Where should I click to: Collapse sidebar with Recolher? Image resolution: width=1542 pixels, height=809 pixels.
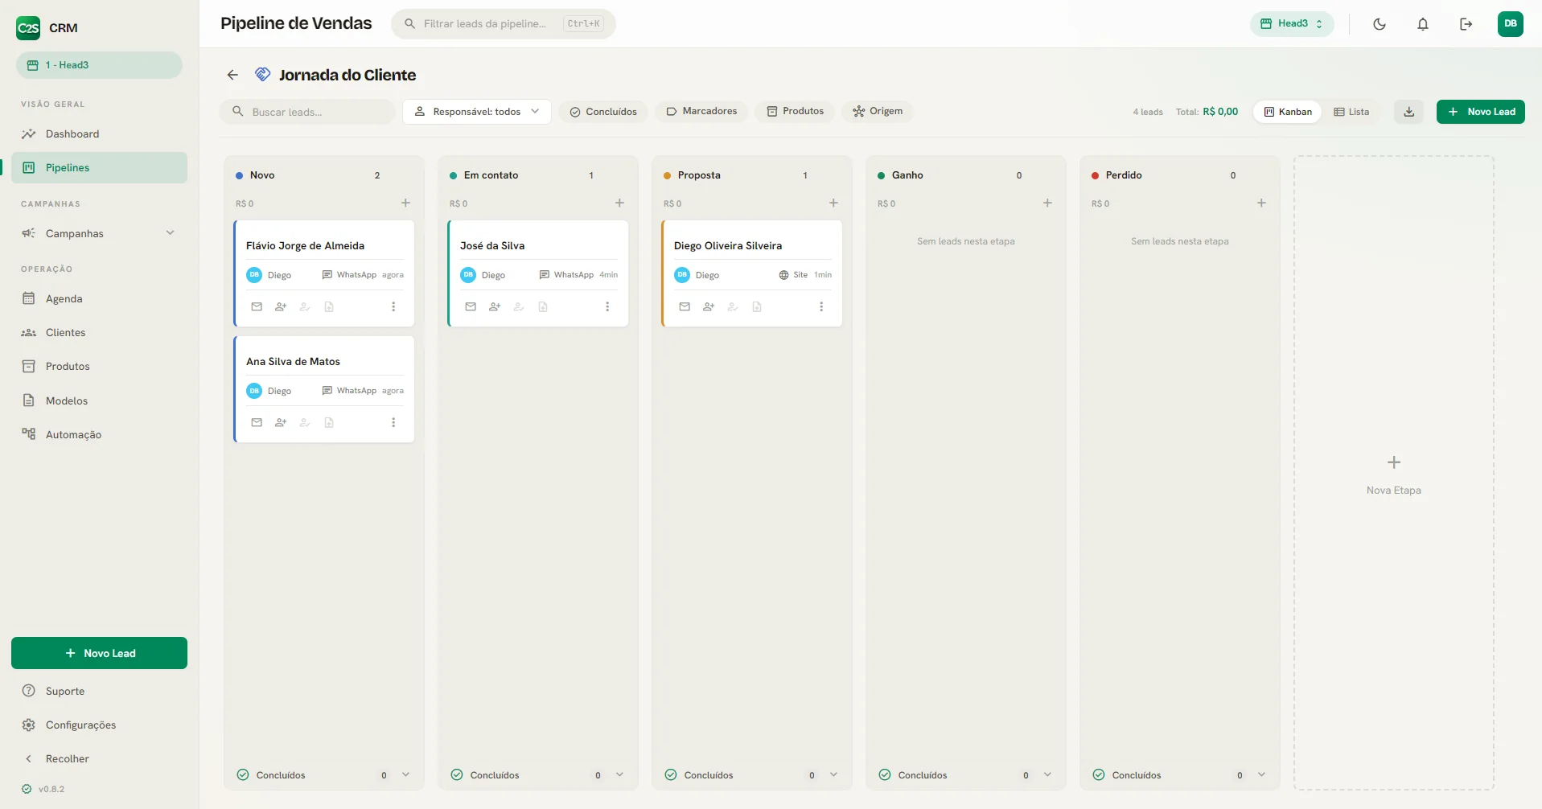pyautogui.click(x=99, y=758)
